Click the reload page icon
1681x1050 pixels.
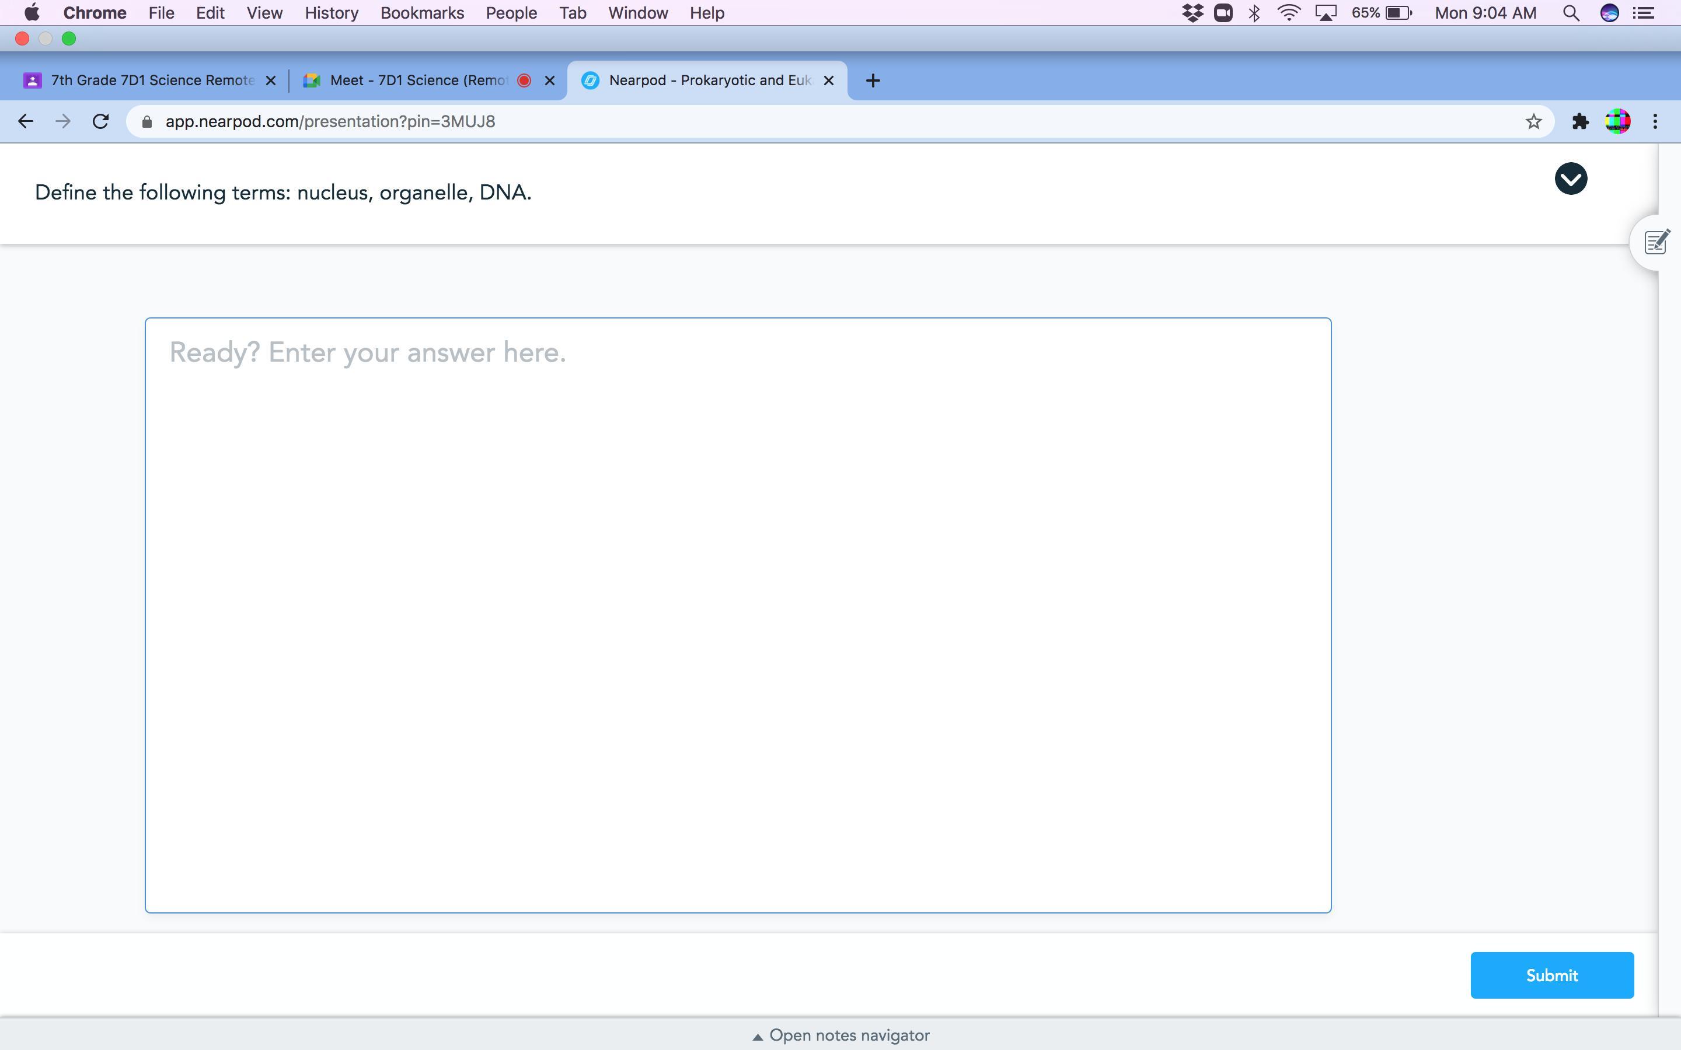point(101,121)
